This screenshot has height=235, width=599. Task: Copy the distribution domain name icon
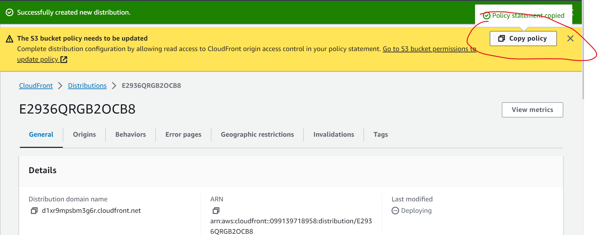(34, 211)
